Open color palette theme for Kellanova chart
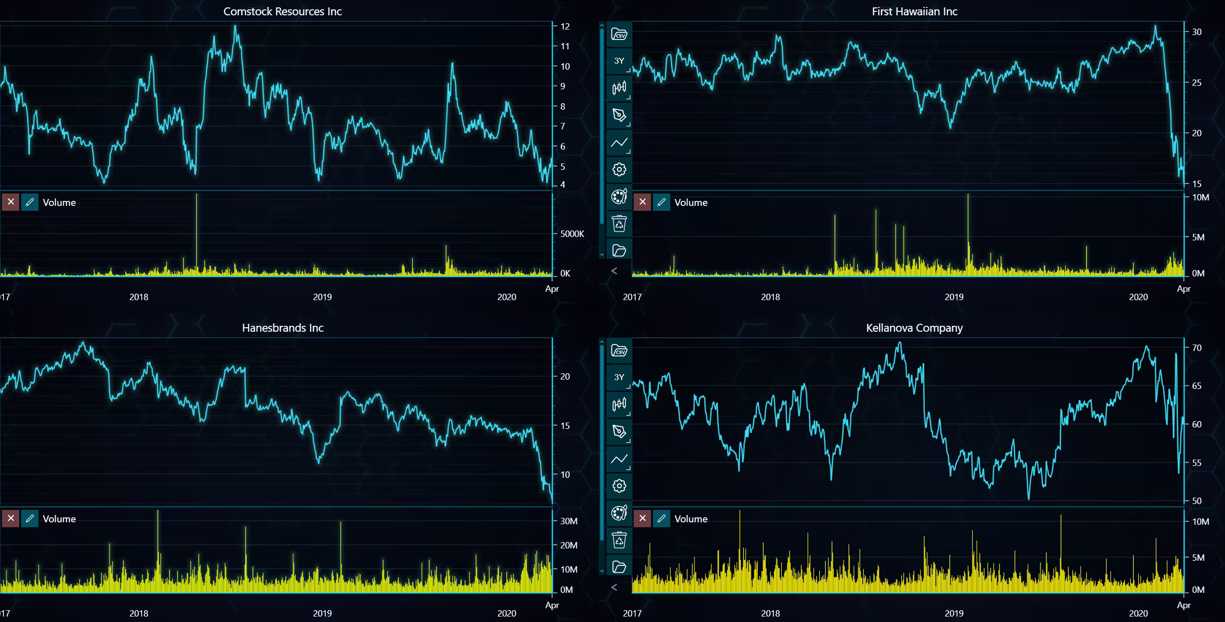Viewport: 1225px width, 622px height. (x=619, y=513)
